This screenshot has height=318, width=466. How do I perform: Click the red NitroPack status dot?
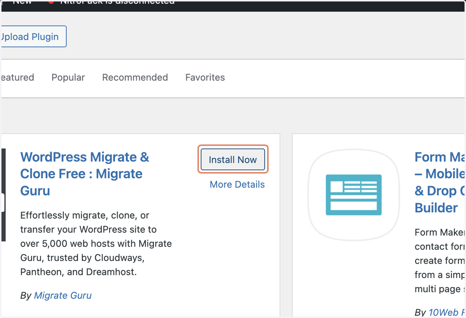pos(51,2)
